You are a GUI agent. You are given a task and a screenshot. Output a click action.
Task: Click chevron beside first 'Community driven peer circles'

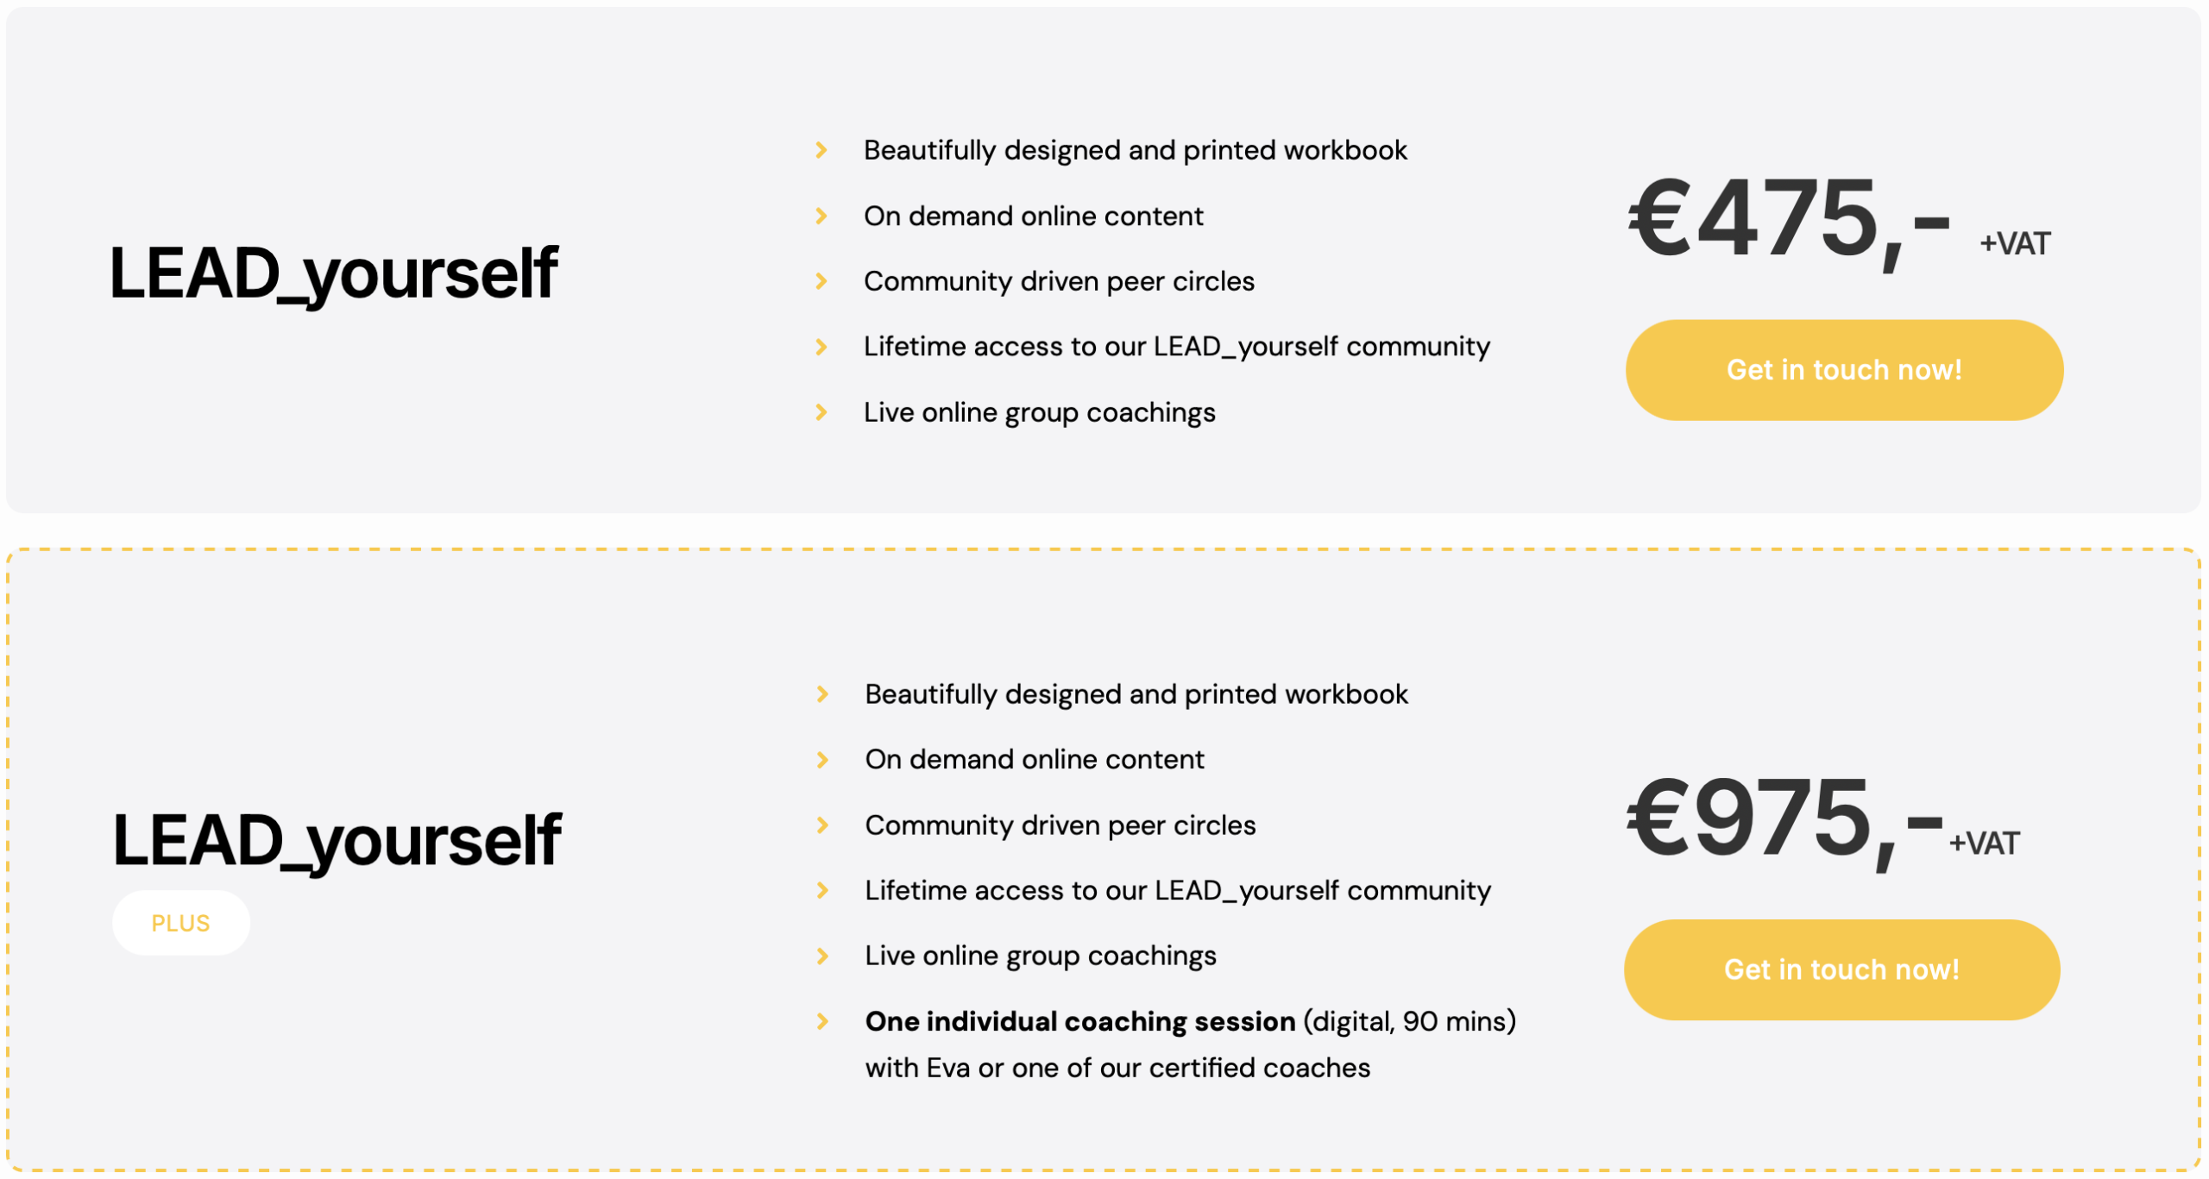(x=821, y=282)
